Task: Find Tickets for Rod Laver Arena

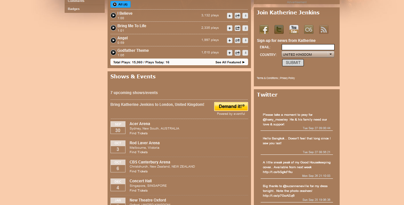Action: pos(139,152)
